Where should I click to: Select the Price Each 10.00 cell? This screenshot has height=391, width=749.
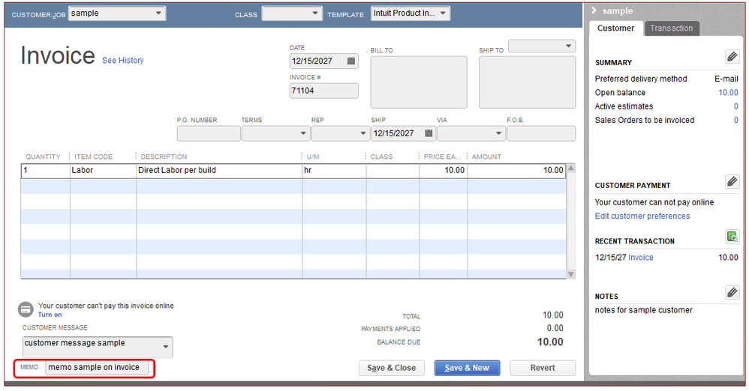[x=444, y=170]
